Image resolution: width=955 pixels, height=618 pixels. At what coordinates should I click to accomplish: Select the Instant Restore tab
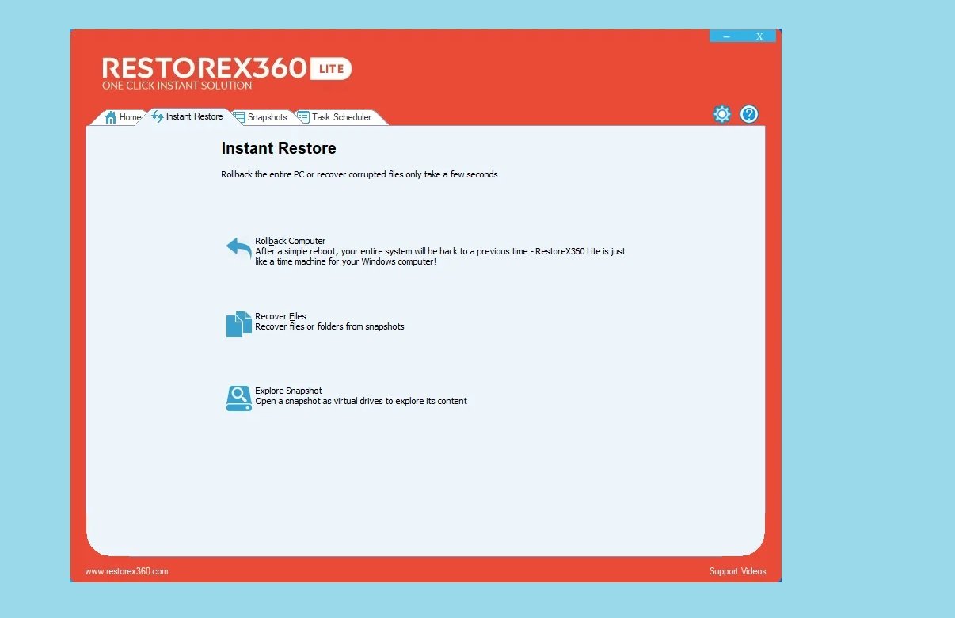pyautogui.click(x=187, y=116)
